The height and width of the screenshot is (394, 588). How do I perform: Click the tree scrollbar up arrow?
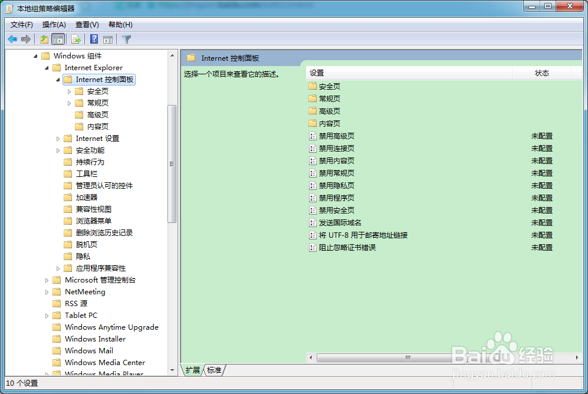(x=172, y=55)
